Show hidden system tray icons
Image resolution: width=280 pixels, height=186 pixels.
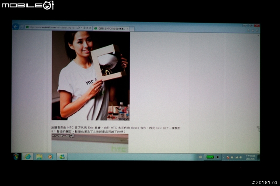coord(224,157)
